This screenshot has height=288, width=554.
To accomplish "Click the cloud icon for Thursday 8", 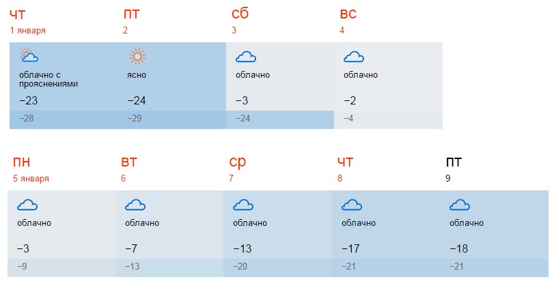I will (350, 204).
